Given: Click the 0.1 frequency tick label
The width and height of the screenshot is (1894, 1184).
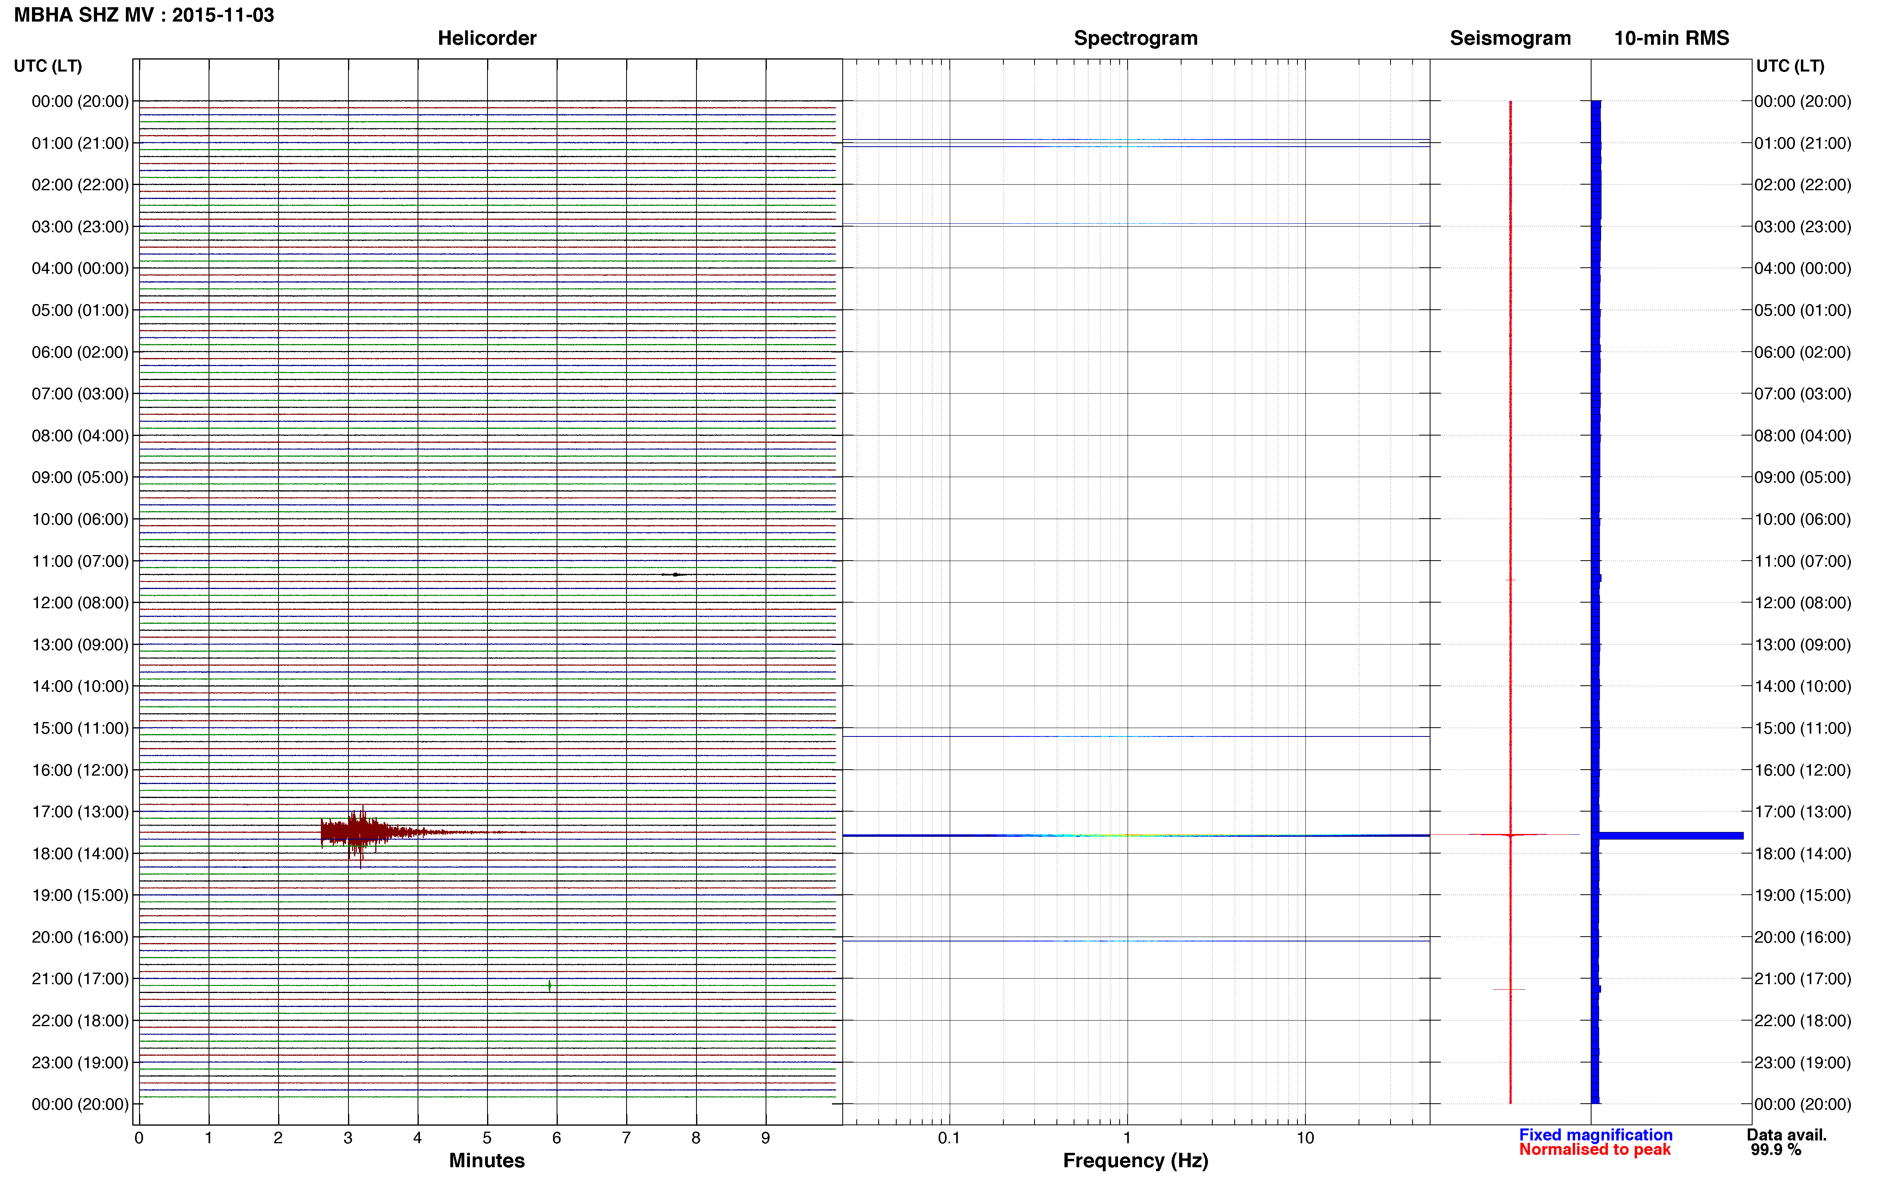Looking at the screenshot, I should point(949,1138).
